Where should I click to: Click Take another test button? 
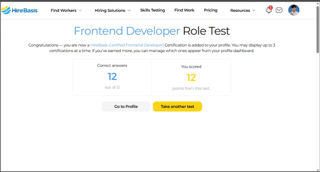[x=177, y=106]
